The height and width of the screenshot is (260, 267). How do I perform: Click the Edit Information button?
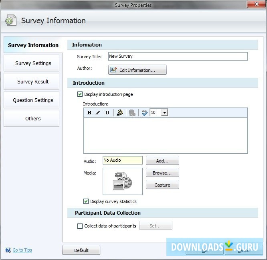pyautogui.click(x=137, y=70)
